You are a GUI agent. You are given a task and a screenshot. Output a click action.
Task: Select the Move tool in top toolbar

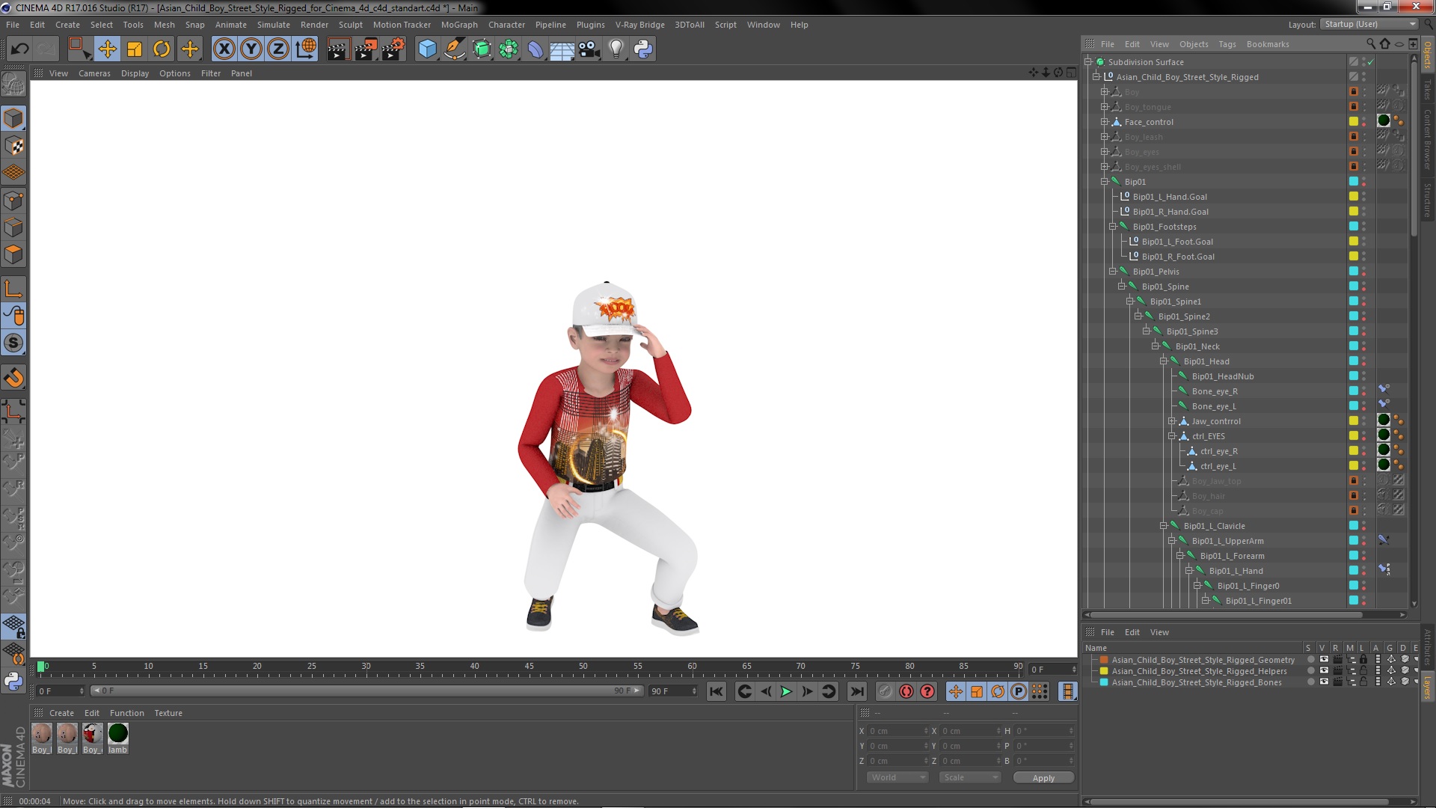point(107,49)
